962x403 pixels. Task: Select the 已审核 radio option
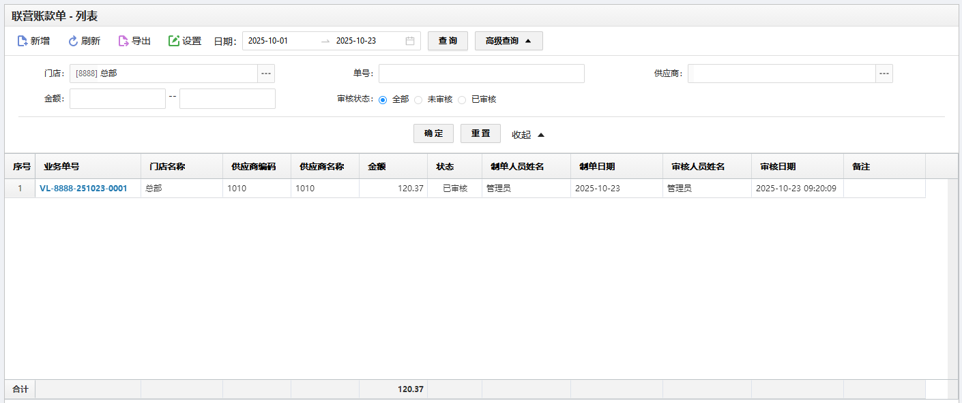(x=462, y=99)
